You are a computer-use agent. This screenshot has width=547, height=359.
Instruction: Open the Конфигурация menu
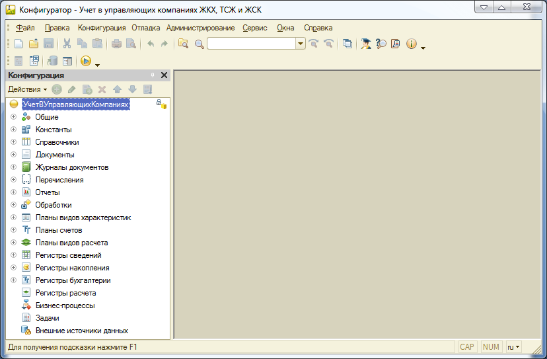pos(102,28)
